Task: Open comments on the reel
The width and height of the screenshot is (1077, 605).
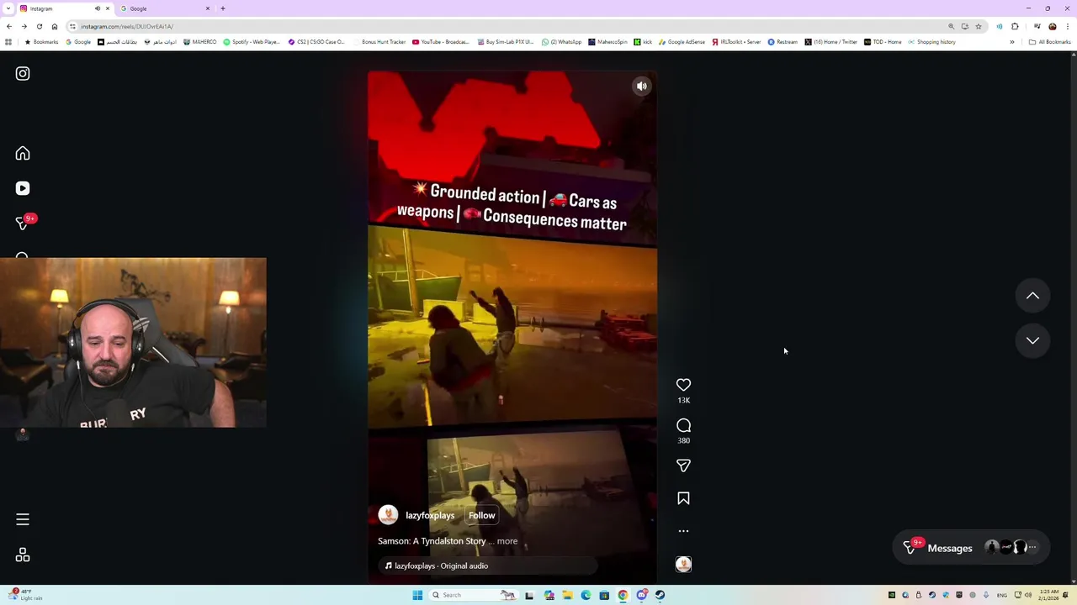Action: tap(683, 425)
